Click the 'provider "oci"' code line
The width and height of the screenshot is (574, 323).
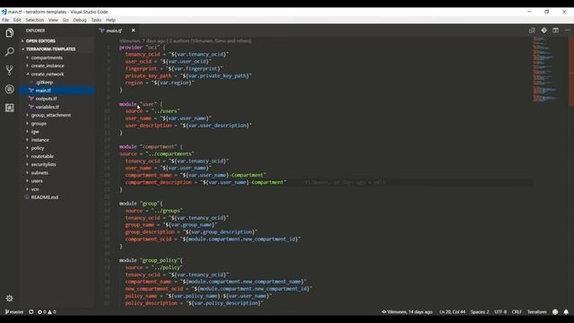point(143,48)
